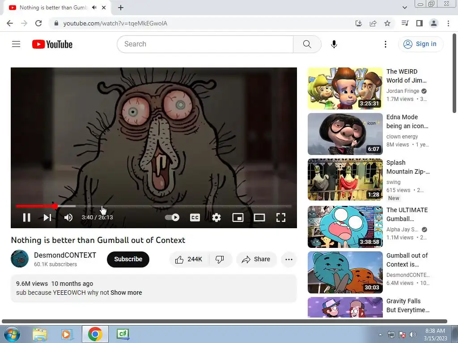This screenshot has height=343, width=458.
Task: Click the magnifier search button
Action: click(x=307, y=44)
